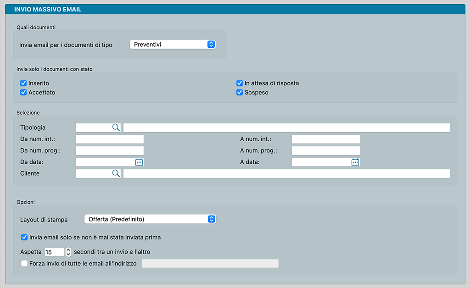Uncheck the Accettato status checkbox
Screen dimensions: 470x288
23,93
